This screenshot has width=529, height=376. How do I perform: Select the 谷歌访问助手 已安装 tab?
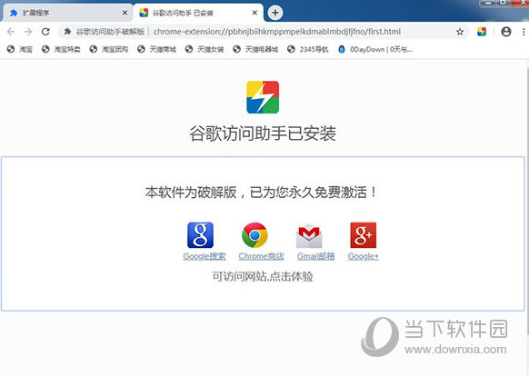tap(198, 13)
